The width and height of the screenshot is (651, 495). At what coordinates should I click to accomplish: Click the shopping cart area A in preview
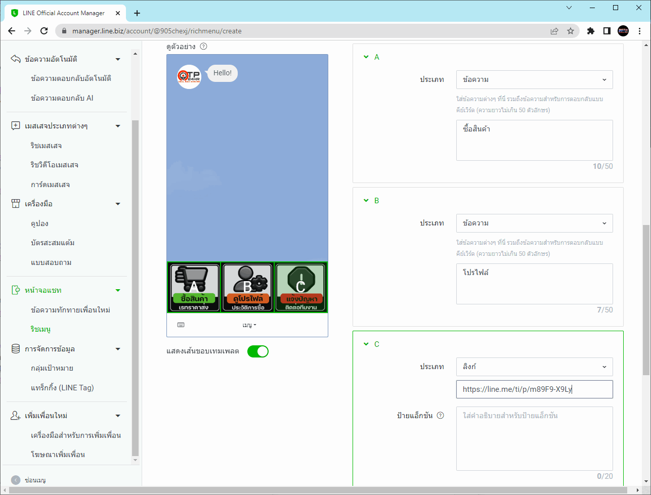(194, 287)
